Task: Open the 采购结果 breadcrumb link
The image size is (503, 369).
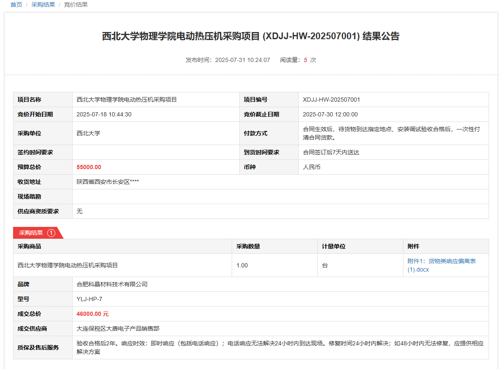Action: [x=43, y=5]
